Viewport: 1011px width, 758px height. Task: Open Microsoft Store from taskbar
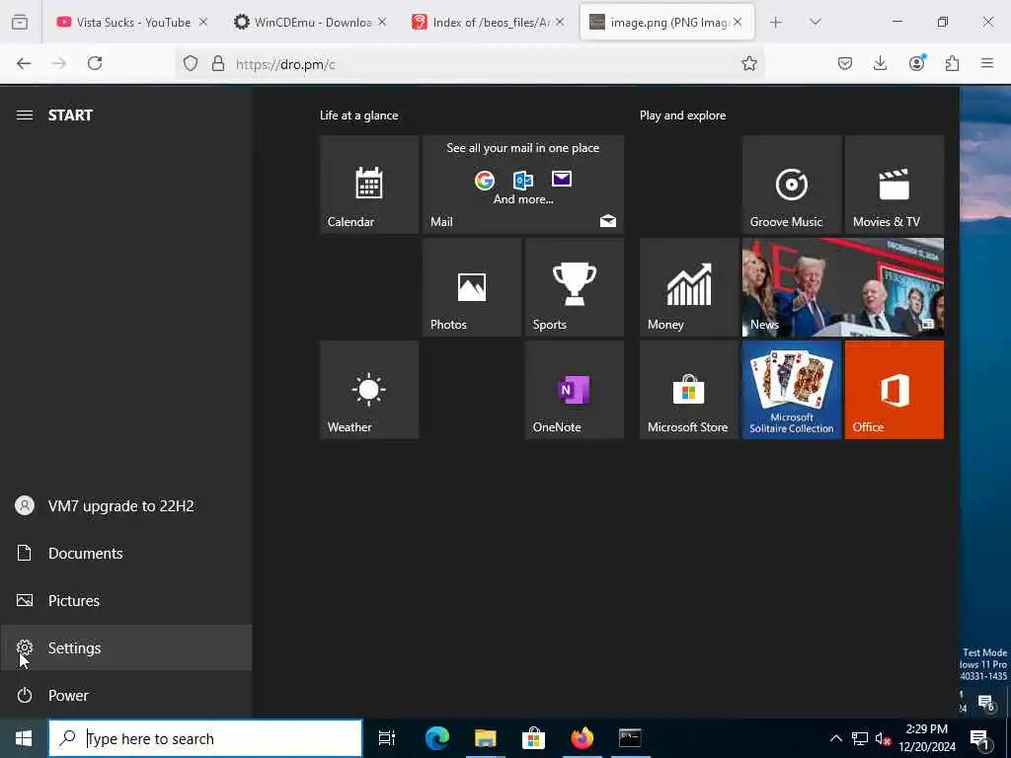point(533,738)
